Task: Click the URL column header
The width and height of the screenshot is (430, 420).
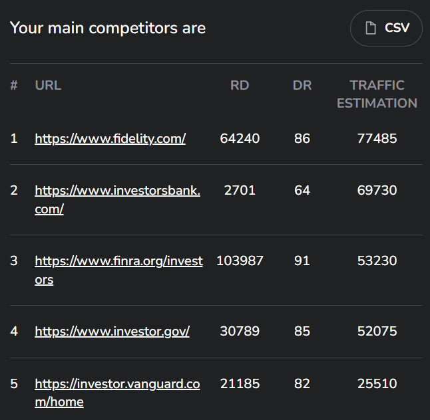Action: [48, 85]
